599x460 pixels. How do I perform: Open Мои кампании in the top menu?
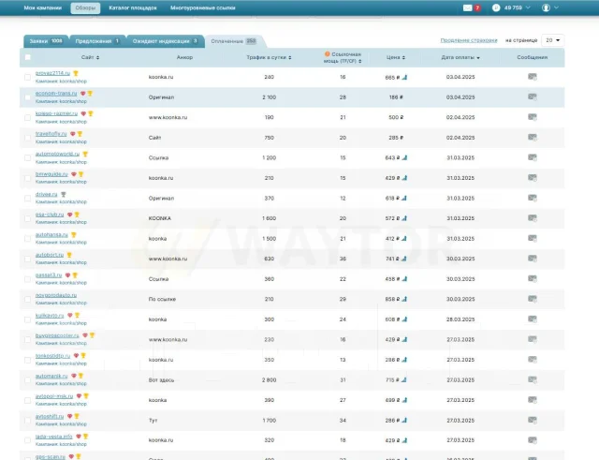43,7
